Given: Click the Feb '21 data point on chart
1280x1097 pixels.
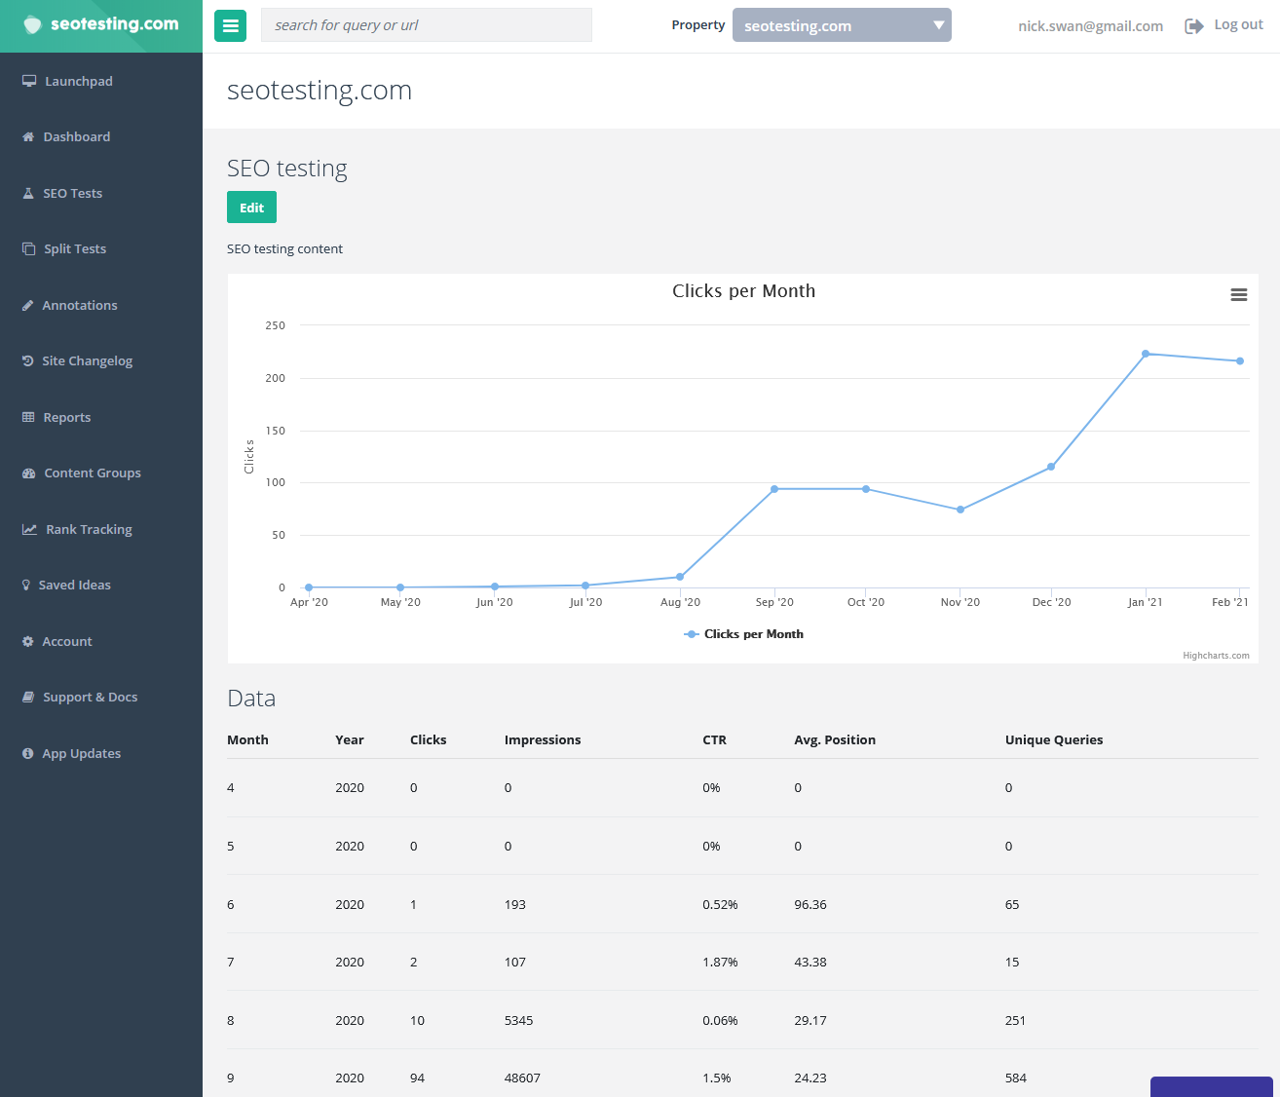Looking at the screenshot, I should (x=1240, y=361).
